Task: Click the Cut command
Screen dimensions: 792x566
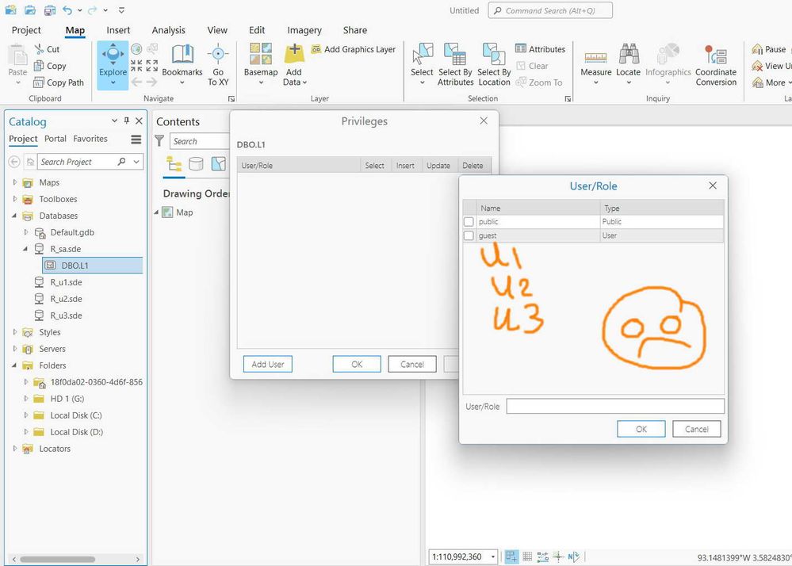Action: pos(47,49)
